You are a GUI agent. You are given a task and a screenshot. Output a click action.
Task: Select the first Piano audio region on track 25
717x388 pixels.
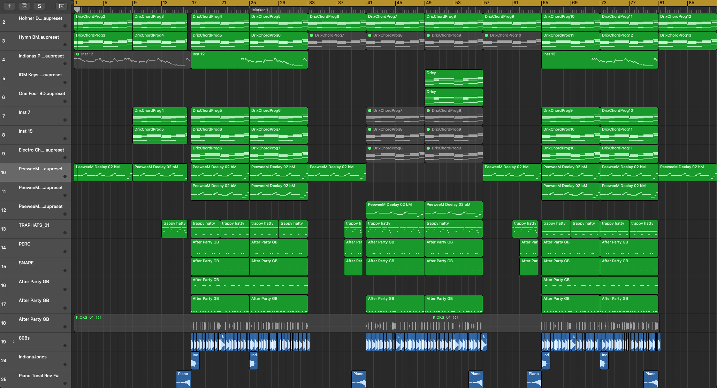tap(183, 379)
